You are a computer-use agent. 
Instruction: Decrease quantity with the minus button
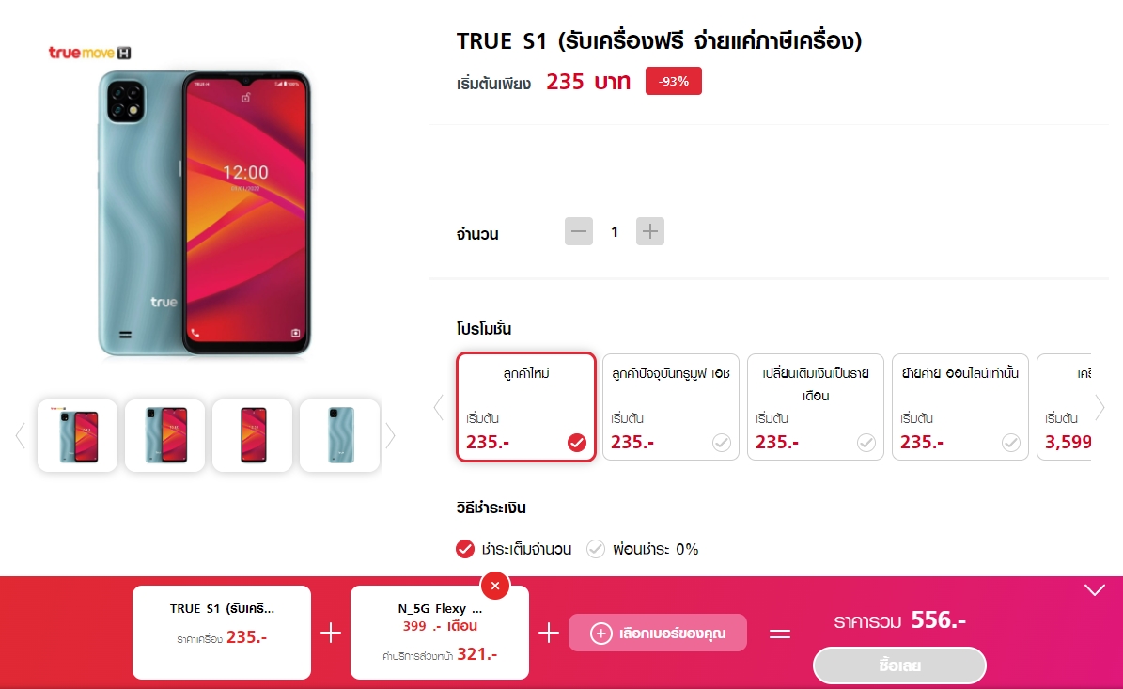(x=579, y=231)
